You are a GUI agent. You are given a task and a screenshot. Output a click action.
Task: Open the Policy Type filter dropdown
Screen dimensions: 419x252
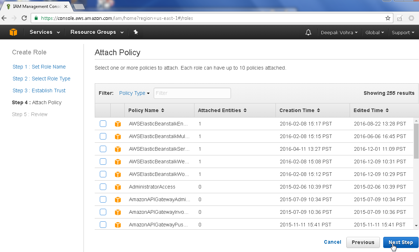(x=134, y=93)
